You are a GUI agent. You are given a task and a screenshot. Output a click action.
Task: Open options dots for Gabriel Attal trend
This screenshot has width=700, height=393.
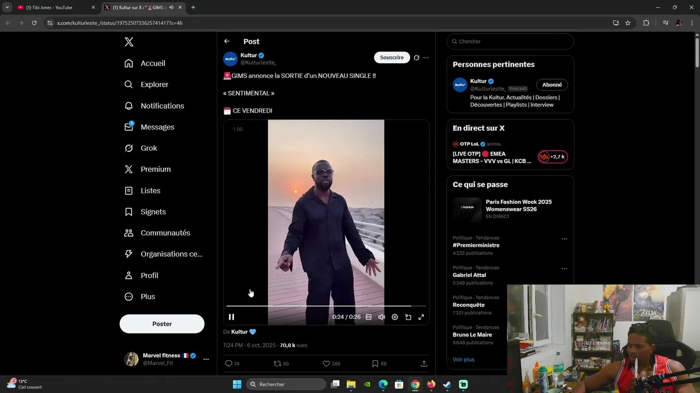[x=564, y=269]
